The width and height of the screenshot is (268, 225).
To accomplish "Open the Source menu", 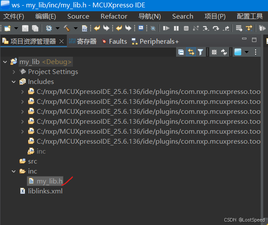I will click(x=78, y=16).
